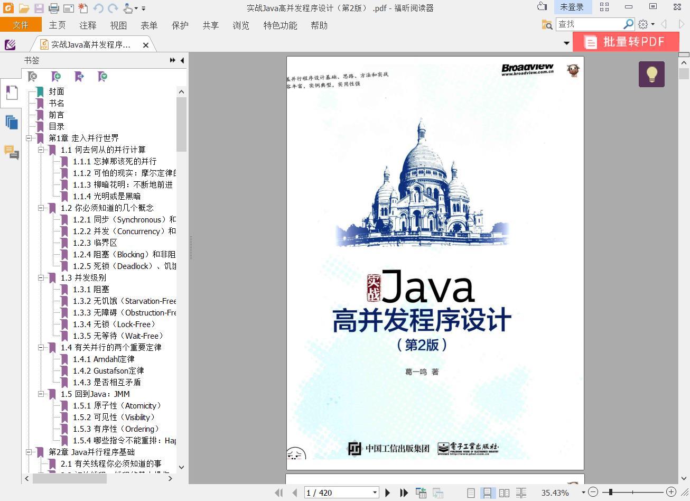
Task: Collapse the 1.2 你必须知道的几个概念 node
Action: coord(41,208)
